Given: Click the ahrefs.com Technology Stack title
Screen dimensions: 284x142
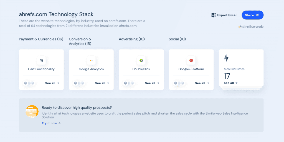Looking at the screenshot, I should [x=56, y=14].
